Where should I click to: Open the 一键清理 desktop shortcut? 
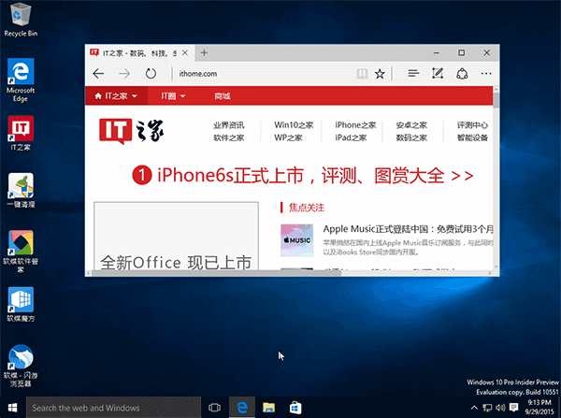tap(21, 191)
